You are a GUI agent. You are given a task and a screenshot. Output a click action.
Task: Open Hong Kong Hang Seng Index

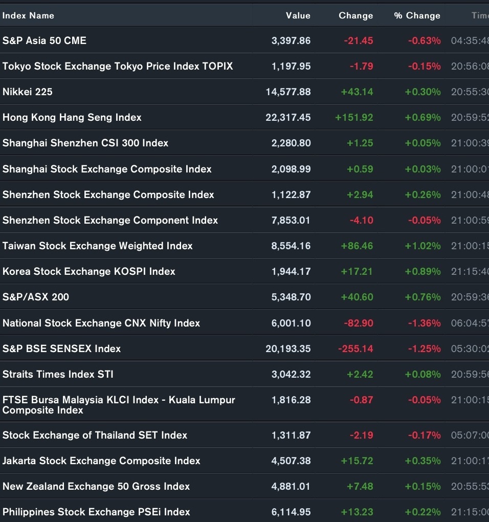coord(72,117)
